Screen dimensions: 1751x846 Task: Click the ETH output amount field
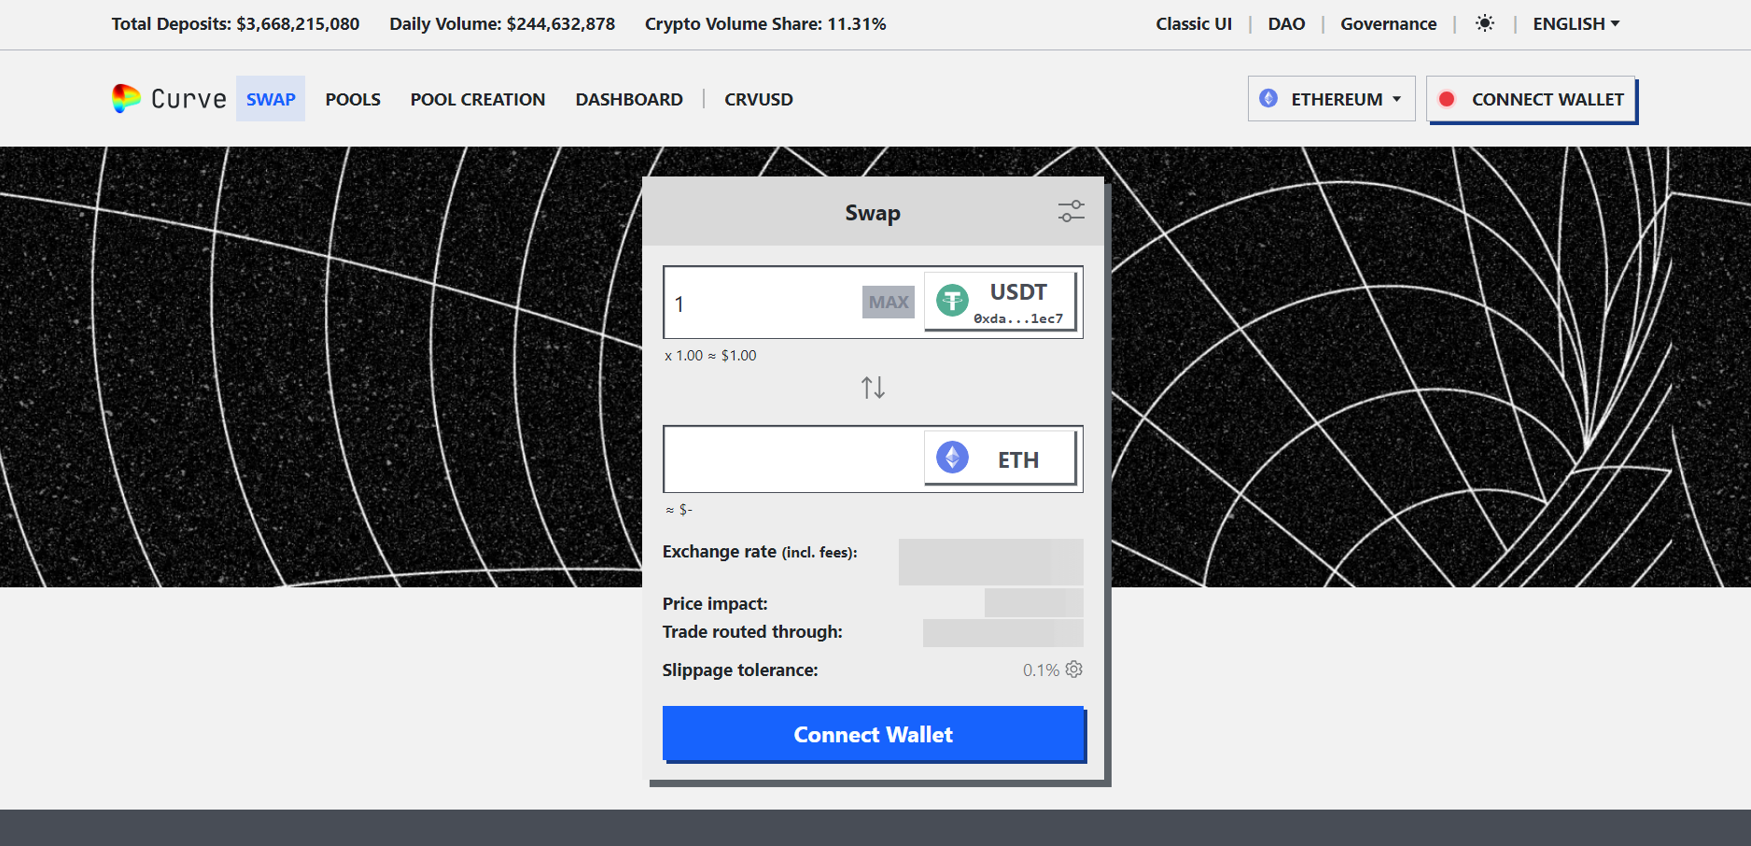coord(794,458)
